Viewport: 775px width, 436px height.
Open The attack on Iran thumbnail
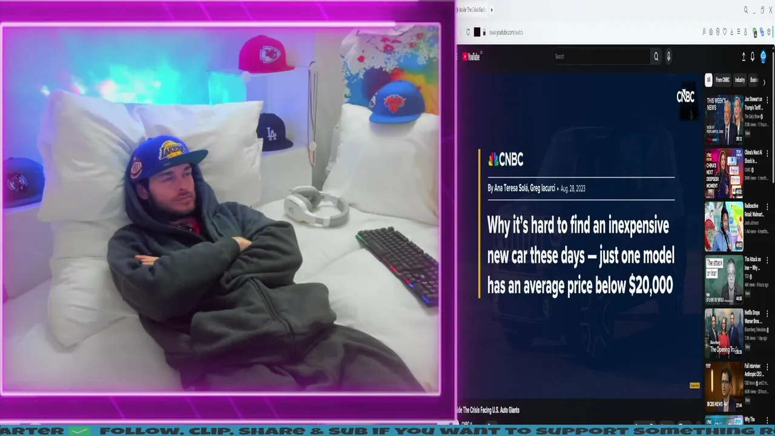(724, 280)
